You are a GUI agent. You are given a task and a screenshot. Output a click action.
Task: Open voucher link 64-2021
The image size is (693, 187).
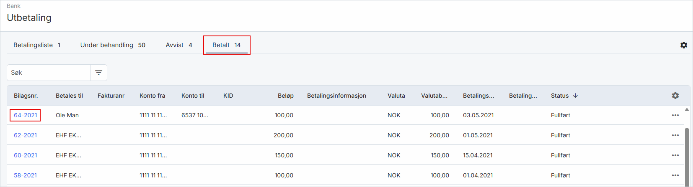click(x=26, y=115)
